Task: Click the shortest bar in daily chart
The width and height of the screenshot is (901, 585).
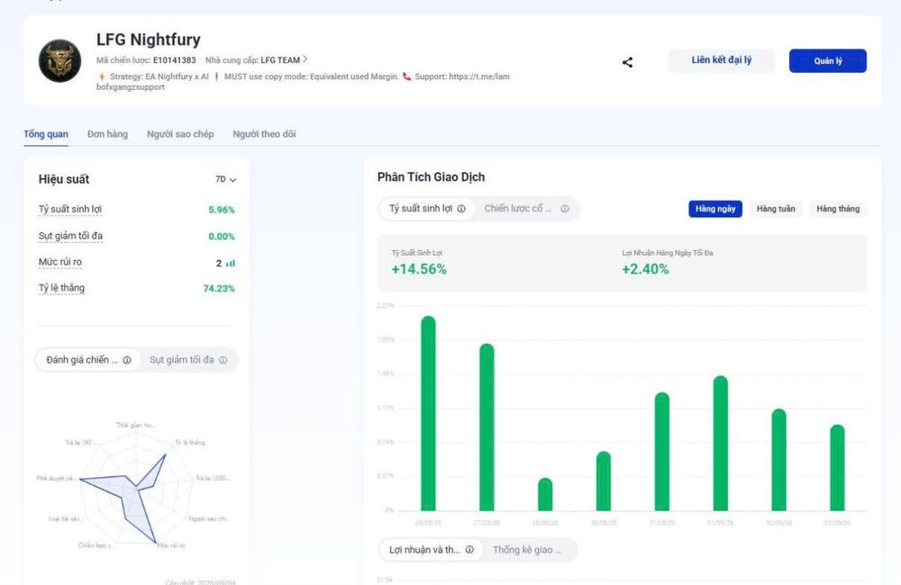Action: pos(545,494)
